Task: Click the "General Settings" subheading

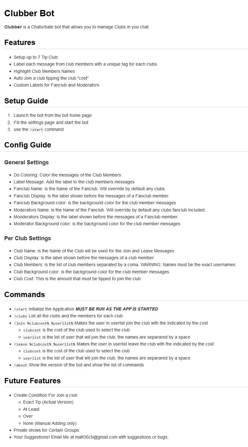Action: 27,162
